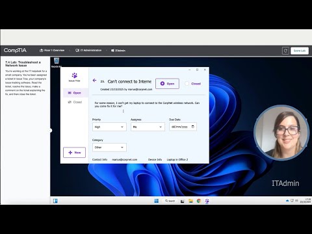Screen dimensions: 312x234
Task: Open the Task View taskbar icon
Action: coord(183,201)
